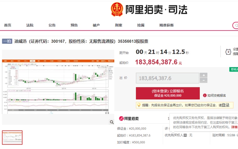238x149 pixels.
Task: Click the lightbulb tip icon before 提醒
Action: [138, 105]
